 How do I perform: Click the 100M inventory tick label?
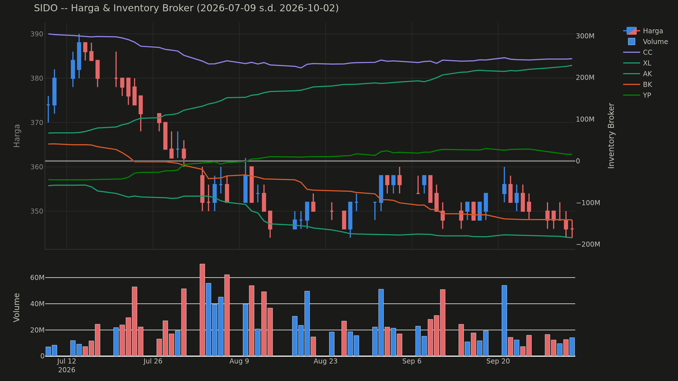tap(585, 119)
